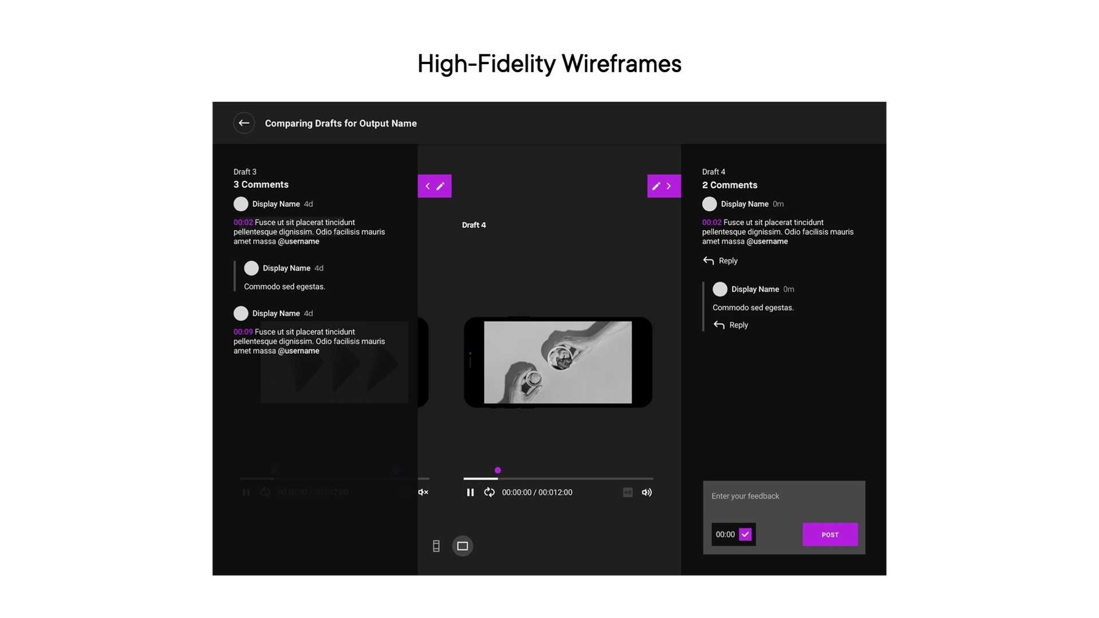Click avatar next to 00:09 comment

tap(241, 314)
